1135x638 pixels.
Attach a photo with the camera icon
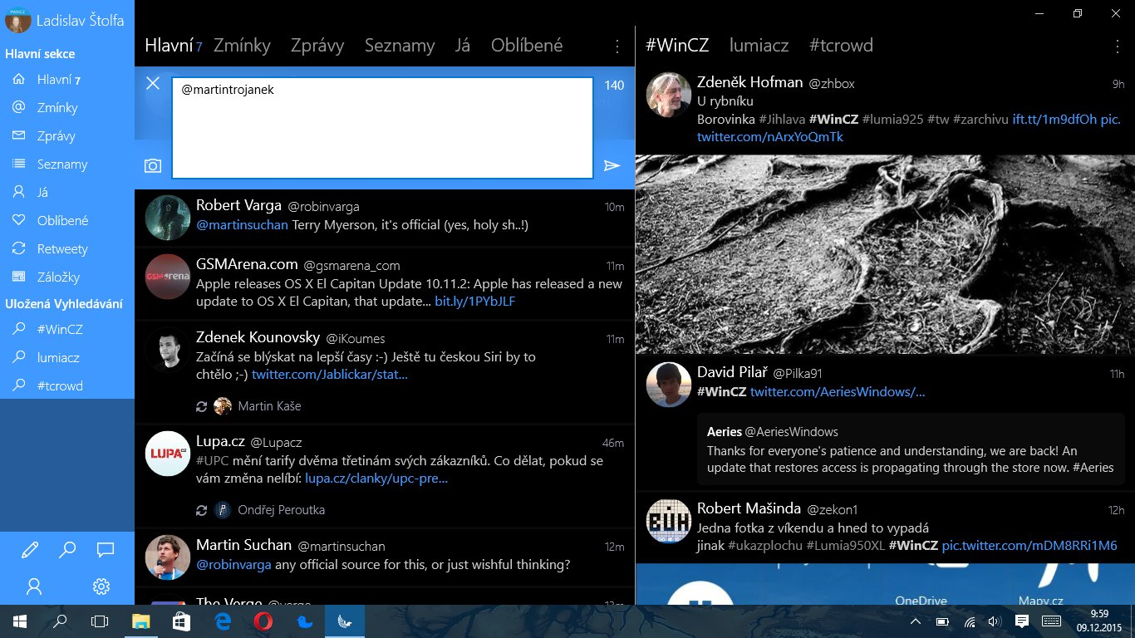[x=153, y=166]
